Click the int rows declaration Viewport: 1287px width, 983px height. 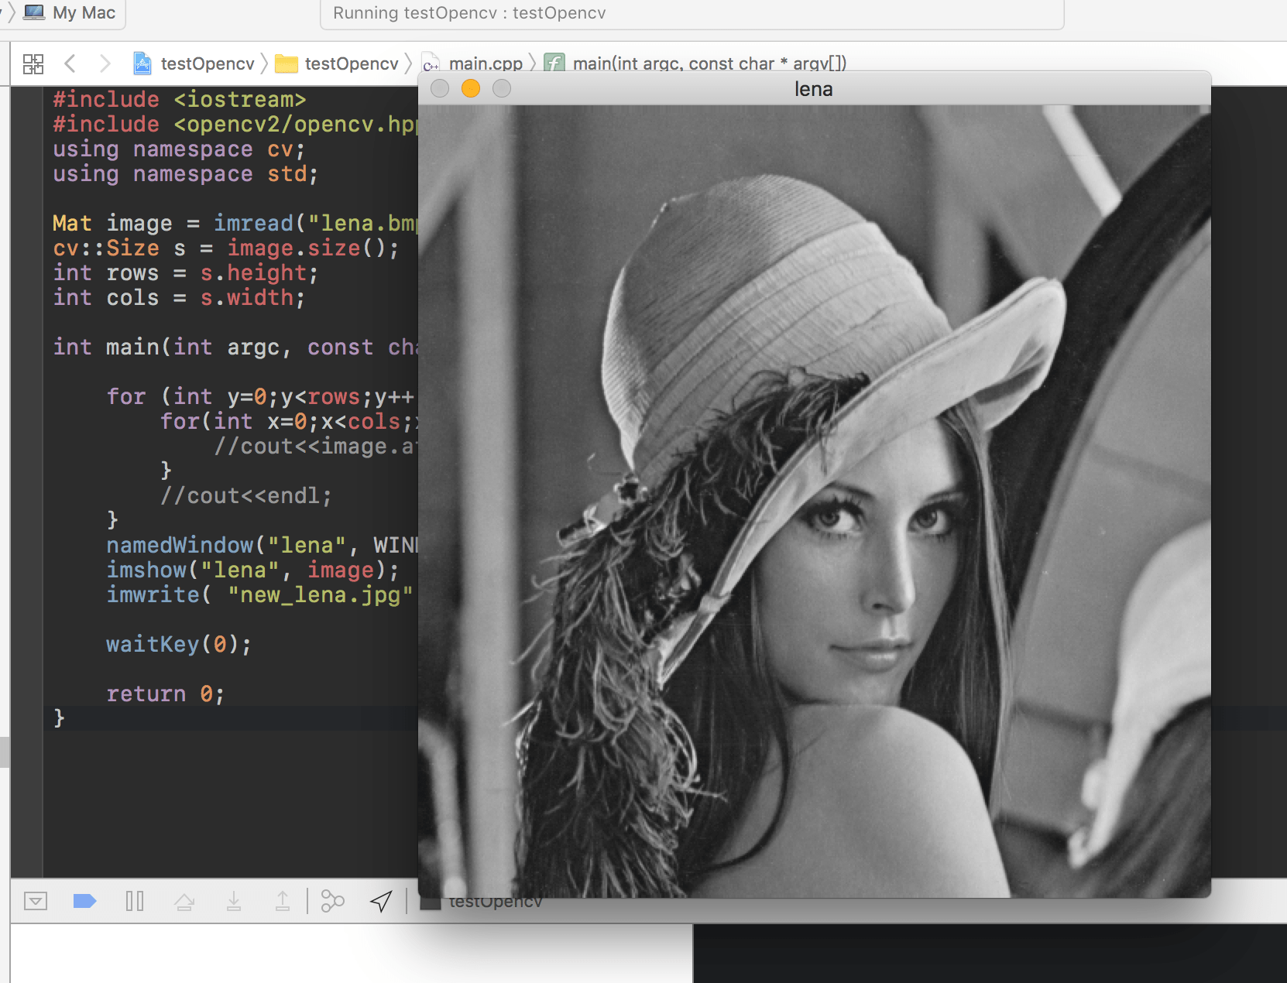(x=186, y=273)
